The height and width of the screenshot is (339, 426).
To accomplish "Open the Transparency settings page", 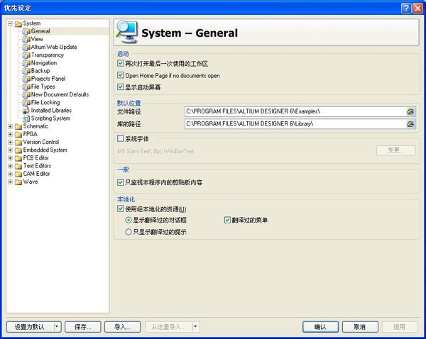I will click(47, 55).
